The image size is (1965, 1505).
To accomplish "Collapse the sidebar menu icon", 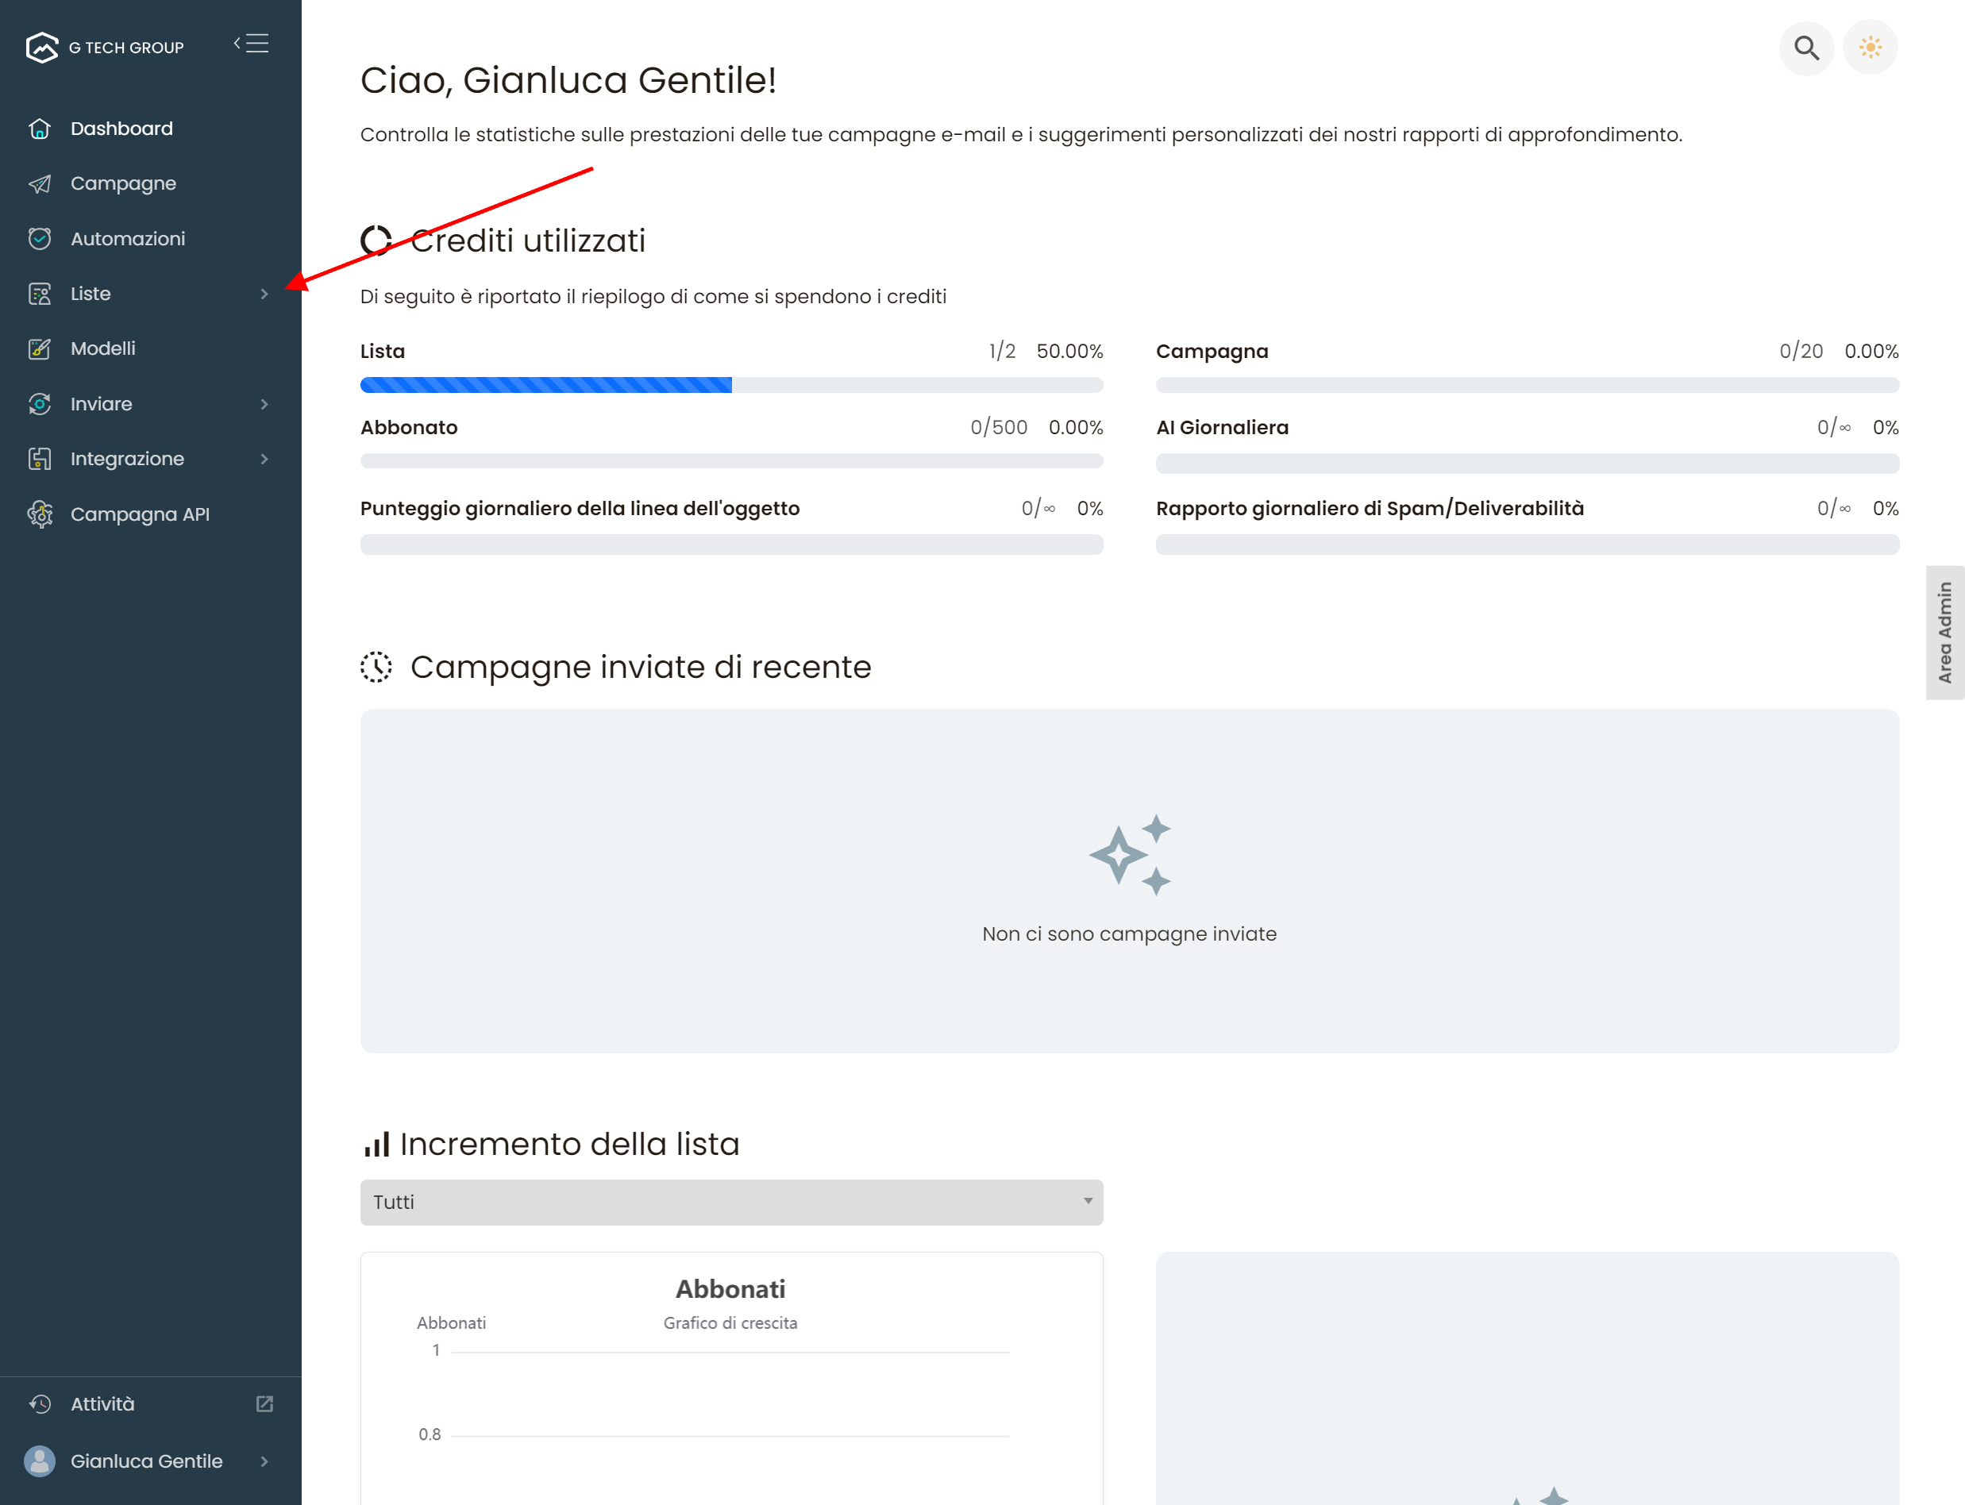I will [252, 44].
